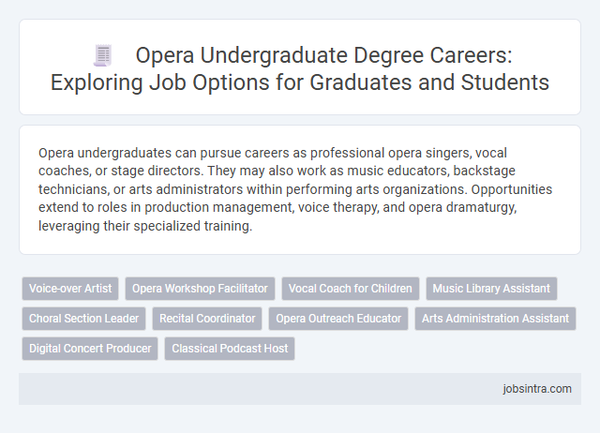Visit the jobsintra.com footer link
600x433 pixels.
click(537, 389)
